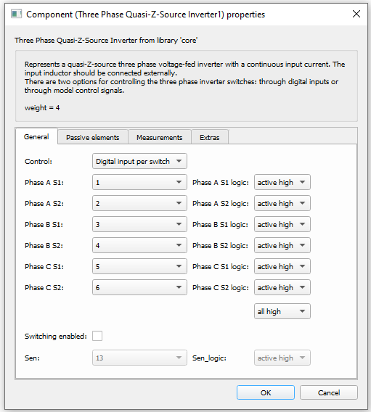371x412 pixels.
Task: Expand the Phase C S2 input dropdown
Action: click(x=139, y=287)
